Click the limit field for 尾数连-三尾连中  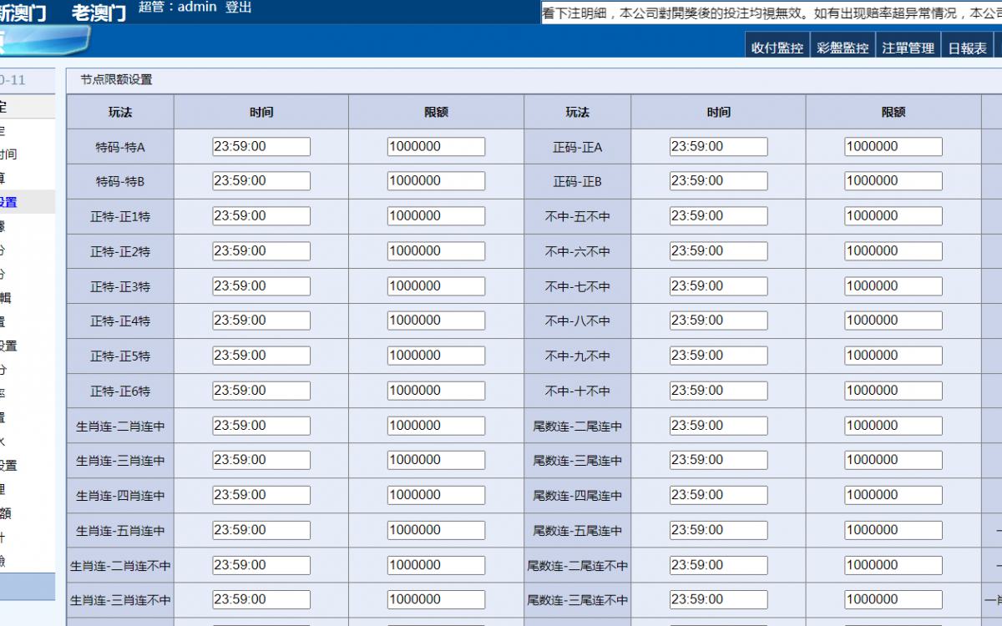point(893,460)
